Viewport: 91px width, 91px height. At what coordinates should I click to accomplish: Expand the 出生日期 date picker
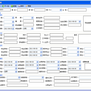[80, 21]
